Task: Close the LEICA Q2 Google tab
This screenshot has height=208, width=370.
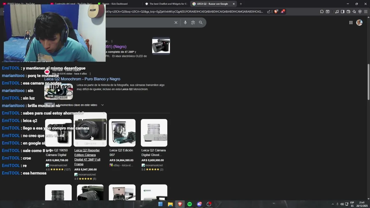Action: pyautogui.click(x=234, y=4)
